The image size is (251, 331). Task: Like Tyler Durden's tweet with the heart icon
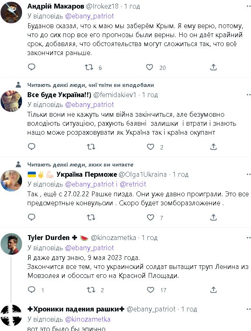150,290
